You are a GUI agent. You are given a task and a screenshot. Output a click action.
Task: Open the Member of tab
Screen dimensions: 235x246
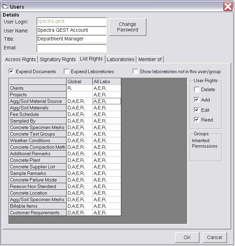click(x=150, y=59)
